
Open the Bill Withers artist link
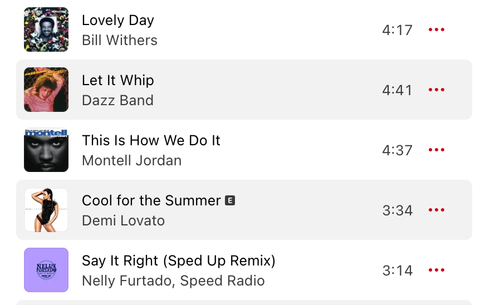(120, 41)
